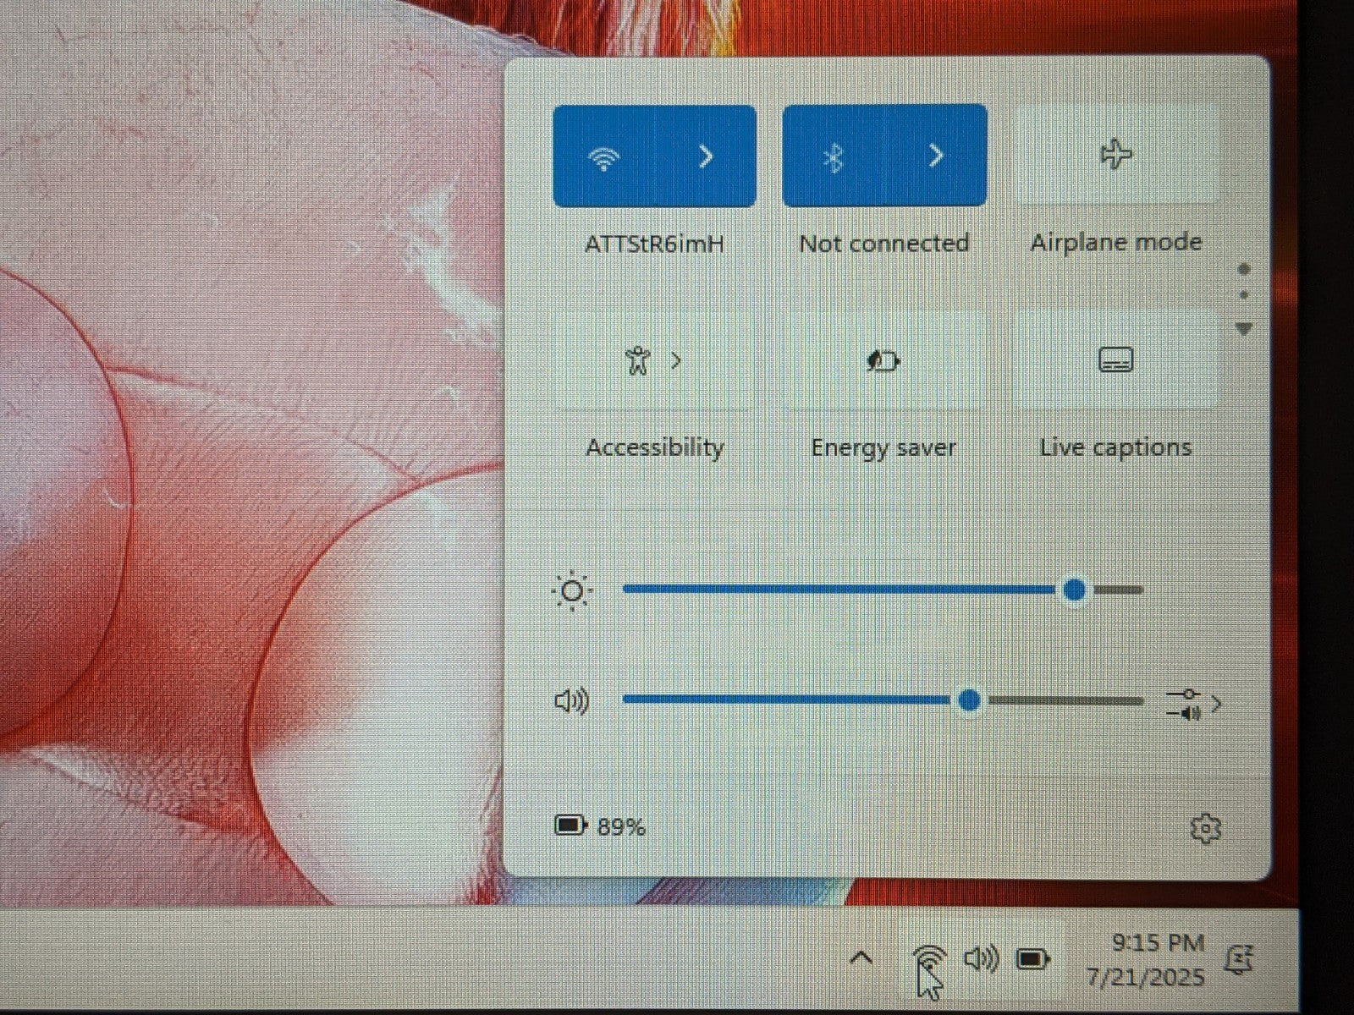Click the 89% battery indicator
Viewport: 1354px width, 1015px height.
tap(599, 826)
